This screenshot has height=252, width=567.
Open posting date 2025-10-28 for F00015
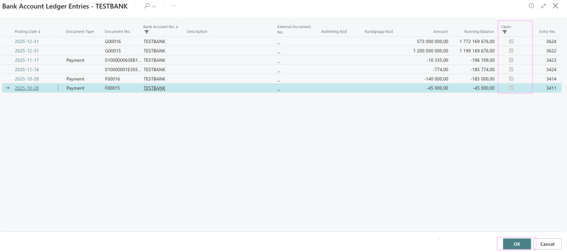27,88
